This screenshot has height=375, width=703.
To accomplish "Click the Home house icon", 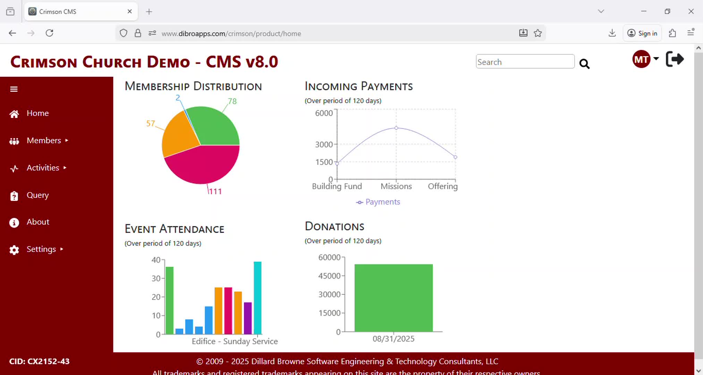I will click(x=14, y=114).
